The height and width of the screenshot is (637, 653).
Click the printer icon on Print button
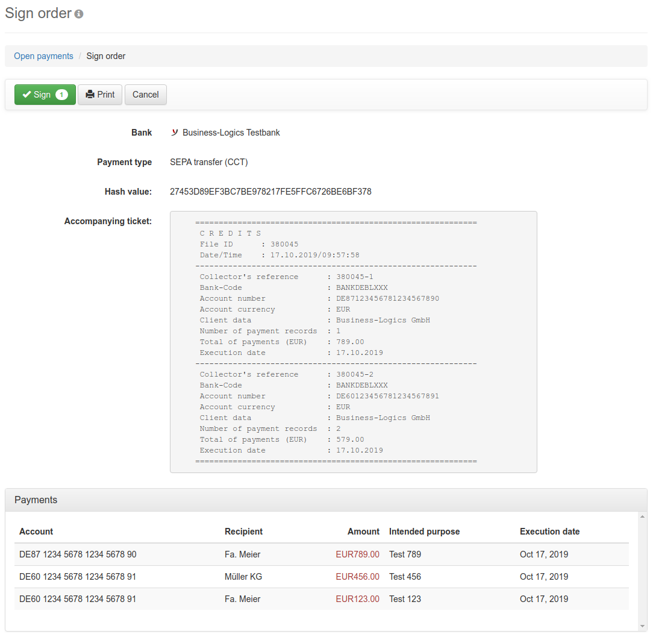coord(90,95)
